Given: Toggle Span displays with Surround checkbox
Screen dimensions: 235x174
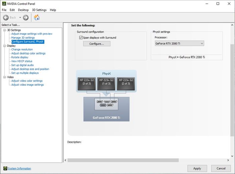Looking at the screenshot, I should pos(81,38).
